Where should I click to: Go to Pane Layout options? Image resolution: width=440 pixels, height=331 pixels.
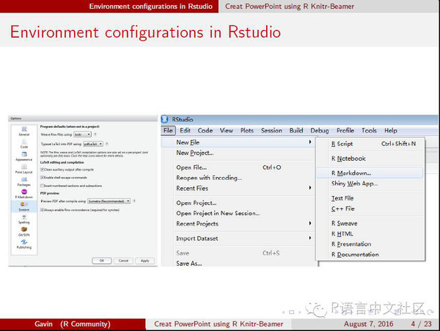(24, 169)
